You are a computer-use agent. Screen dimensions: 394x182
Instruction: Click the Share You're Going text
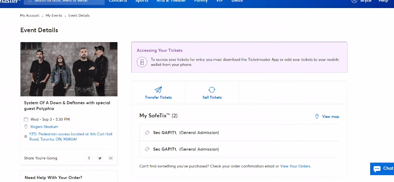(40, 158)
